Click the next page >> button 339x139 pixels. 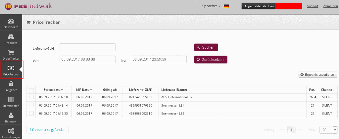(300, 130)
